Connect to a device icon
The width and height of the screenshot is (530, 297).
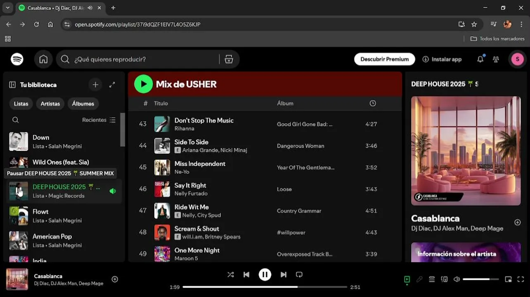(444, 279)
